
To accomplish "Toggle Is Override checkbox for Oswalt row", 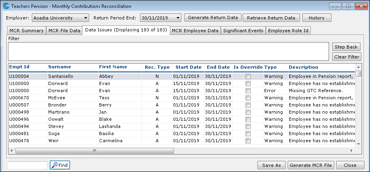I will (x=248, y=119).
